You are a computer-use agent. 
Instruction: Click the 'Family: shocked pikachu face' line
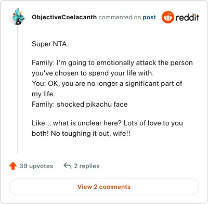coord(80,104)
